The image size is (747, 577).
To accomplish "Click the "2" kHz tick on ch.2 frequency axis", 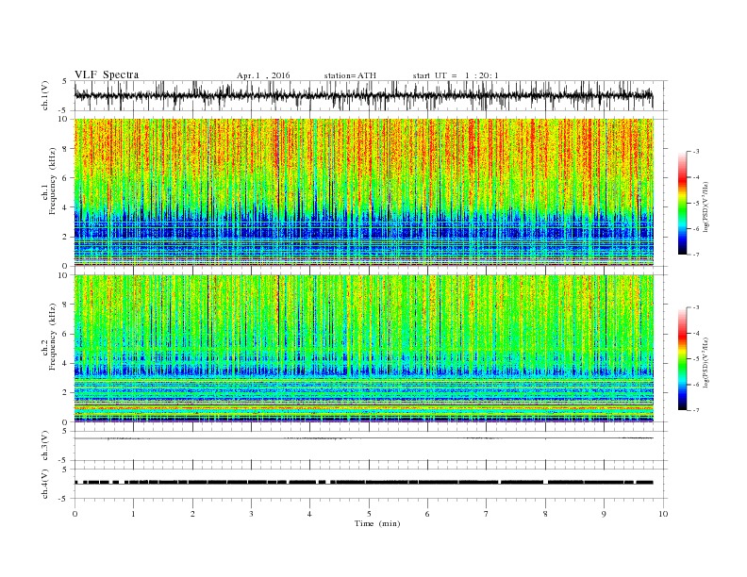I will coord(66,393).
